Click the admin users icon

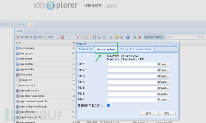tap(135, 37)
